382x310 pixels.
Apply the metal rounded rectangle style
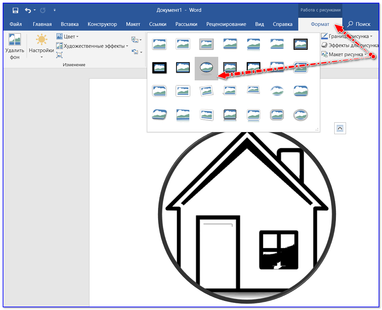coord(277,115)
